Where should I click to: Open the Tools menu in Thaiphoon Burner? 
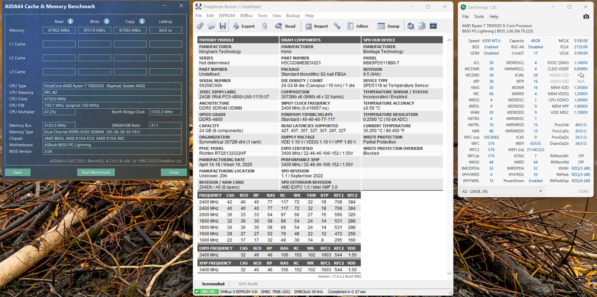[262, 16]
